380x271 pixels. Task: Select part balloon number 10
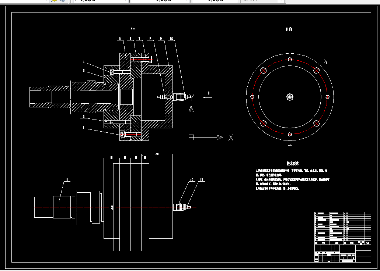[x=171, y=39]
